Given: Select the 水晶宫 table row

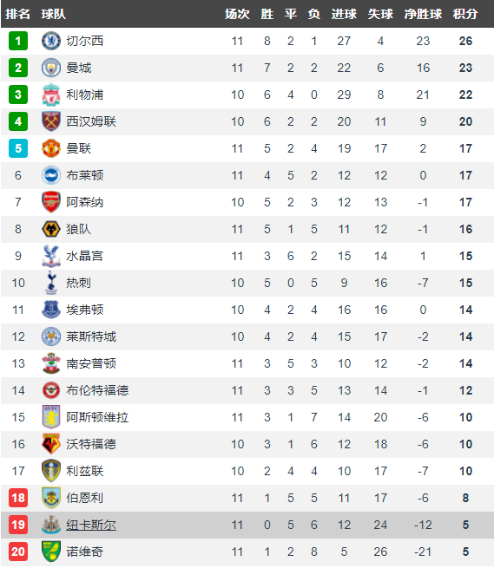Looking at the screenshot, I should 247,256.
